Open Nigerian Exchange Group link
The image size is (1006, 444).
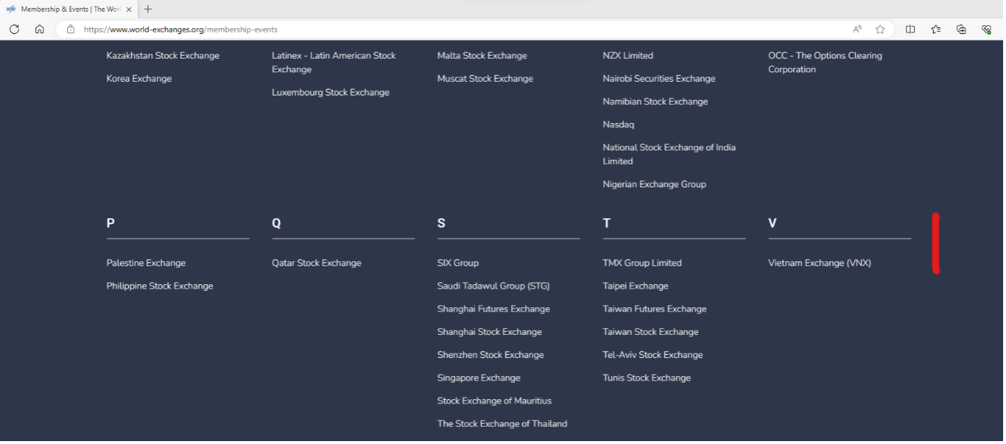(654, 184)
